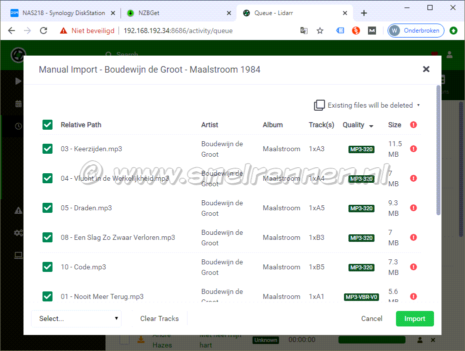This screenshot has width=465, height=351.
Task: Click the Lidarr logo
Action: (18, 55)
